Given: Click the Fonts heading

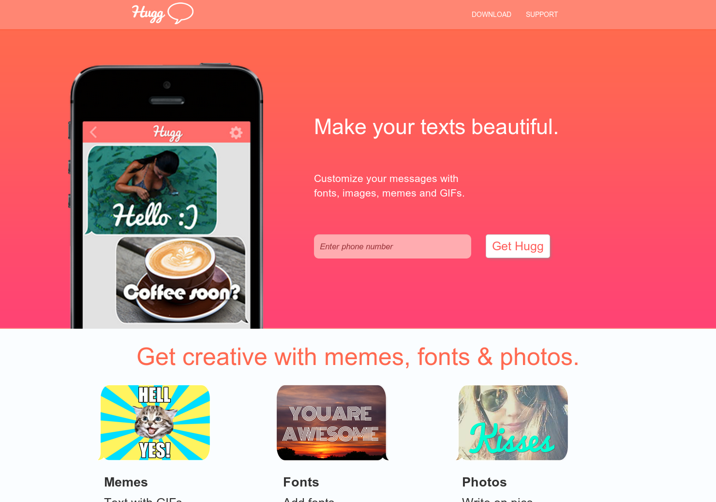Looking at the screenshot, I should point(301,482).
